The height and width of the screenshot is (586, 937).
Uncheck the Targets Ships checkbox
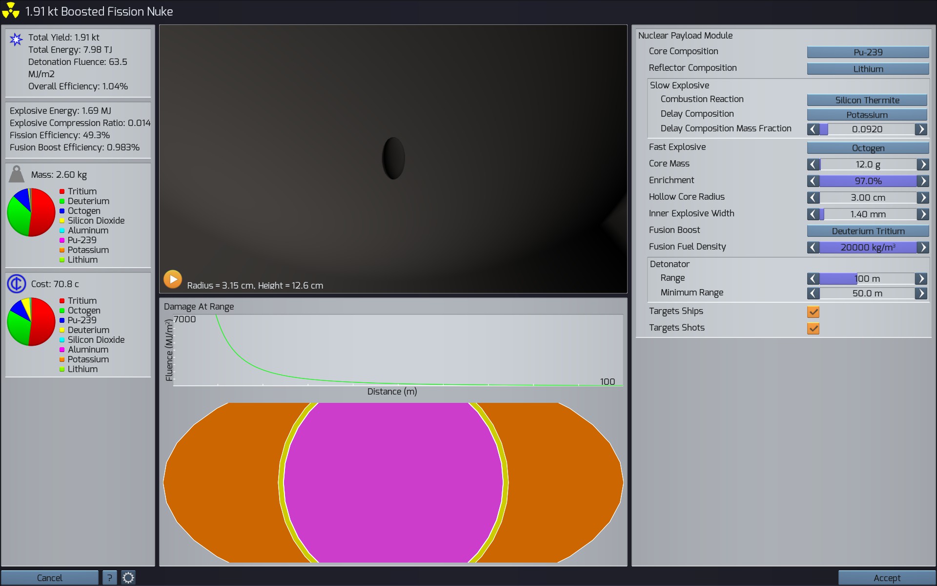(x=813, y=312)
